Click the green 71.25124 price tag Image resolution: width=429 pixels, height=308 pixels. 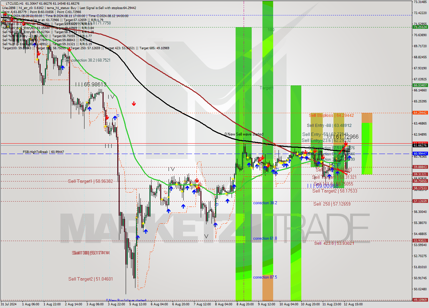point(420,27)
